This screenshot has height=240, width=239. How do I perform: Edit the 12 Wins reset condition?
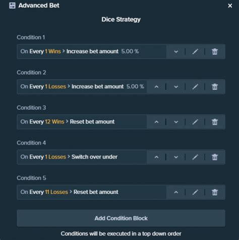point(195,122)
